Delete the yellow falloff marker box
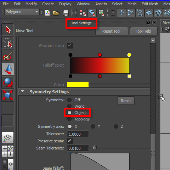The height and width of the screenshot is (170, 170). [129, 76]
